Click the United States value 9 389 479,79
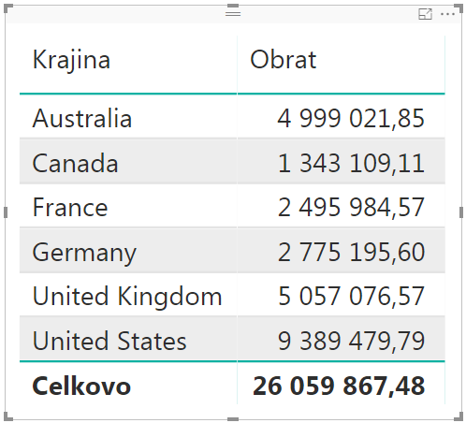Viewport: 466px width, 423px height. 351,342
